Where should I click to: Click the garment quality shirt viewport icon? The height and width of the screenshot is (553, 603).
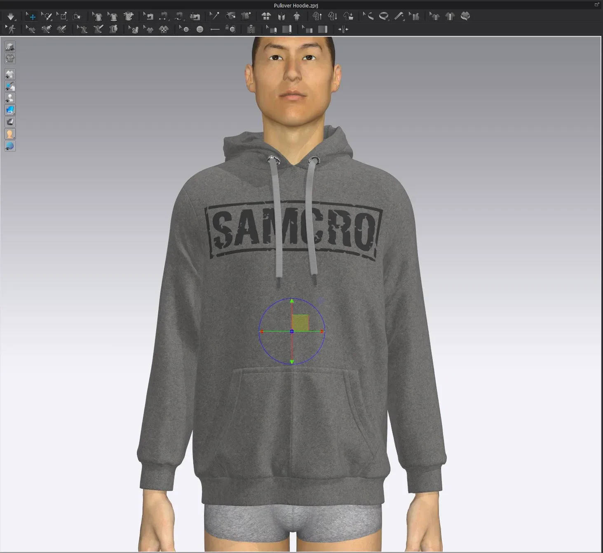(x=10, y=58)
